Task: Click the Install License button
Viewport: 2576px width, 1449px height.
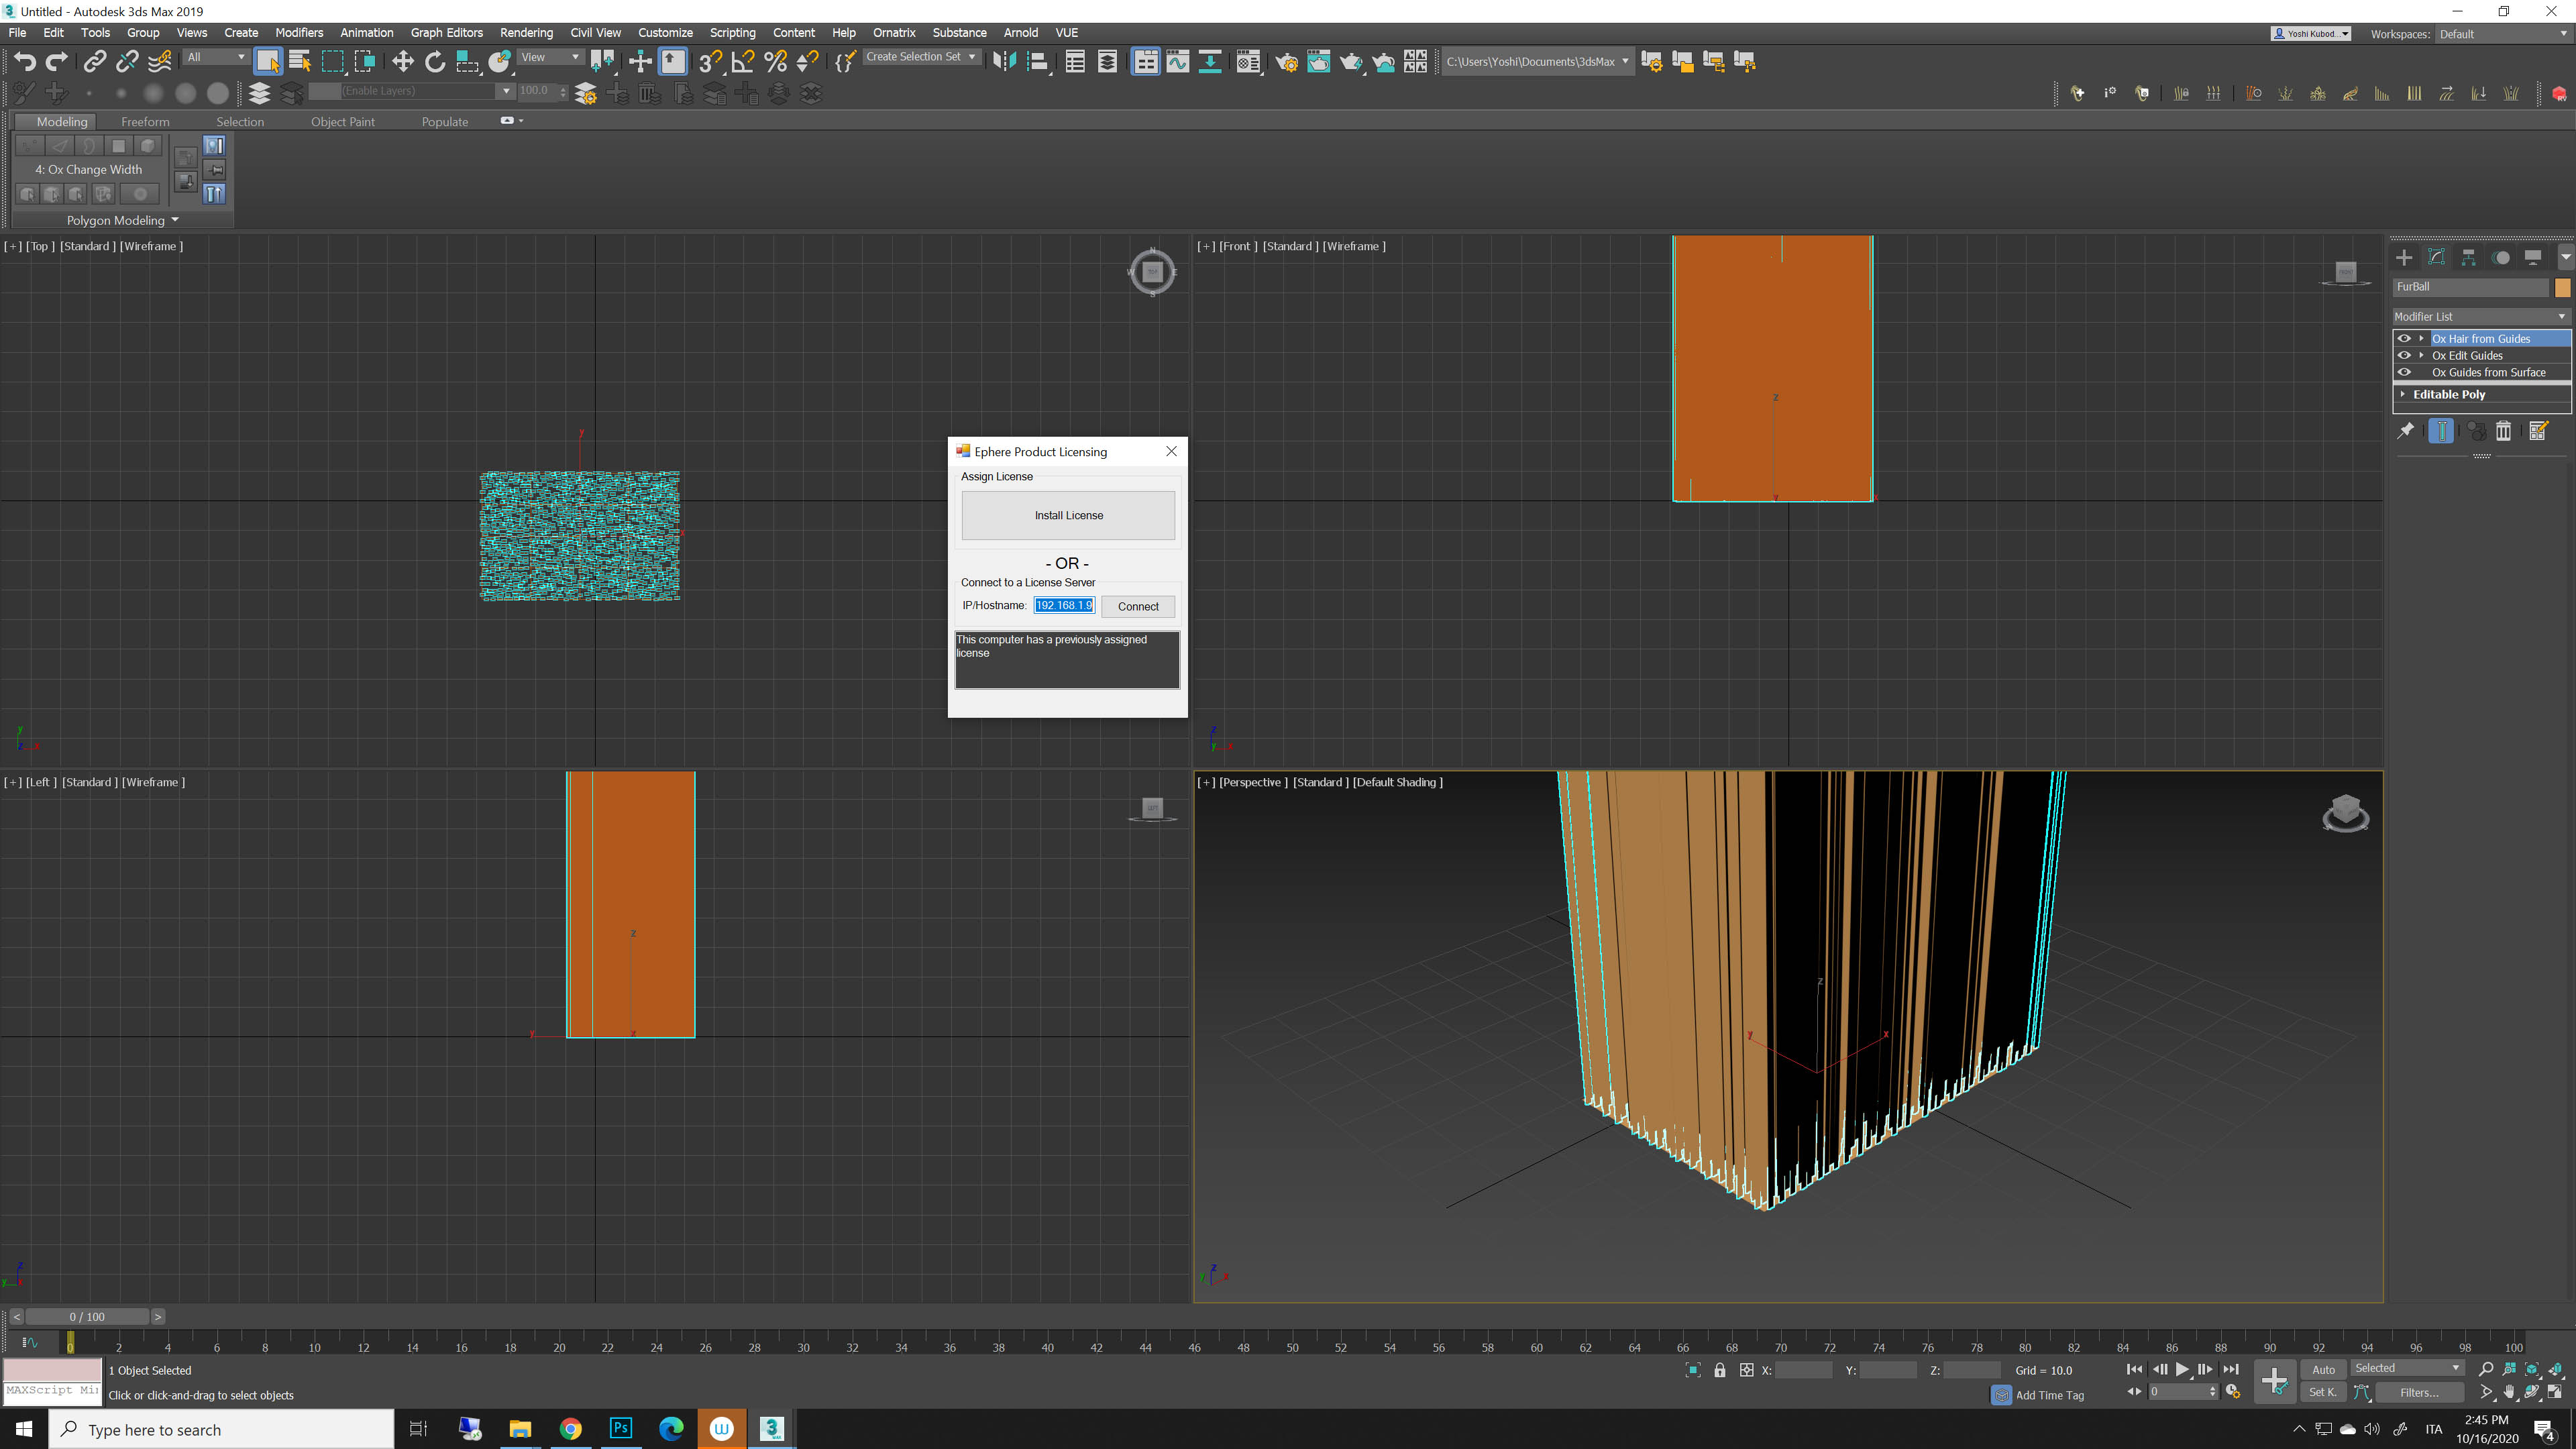Action: click(1068, 515)
